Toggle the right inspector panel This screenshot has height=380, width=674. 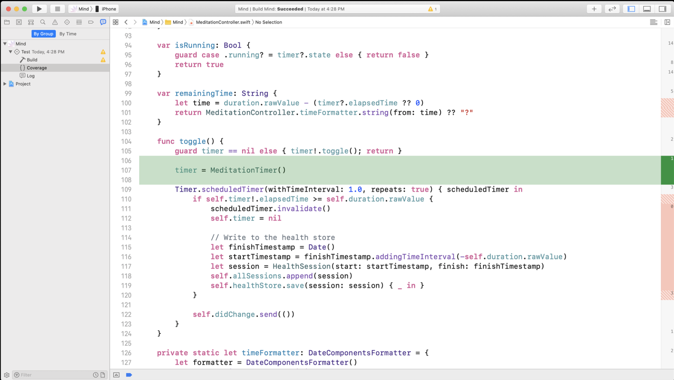coord(662,9)
